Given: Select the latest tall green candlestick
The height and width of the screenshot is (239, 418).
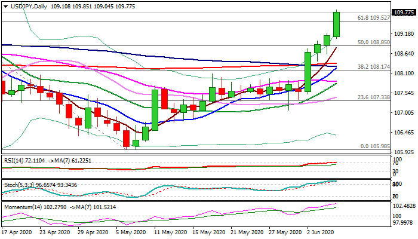Looking at the screenshot, I should (336, 24).
